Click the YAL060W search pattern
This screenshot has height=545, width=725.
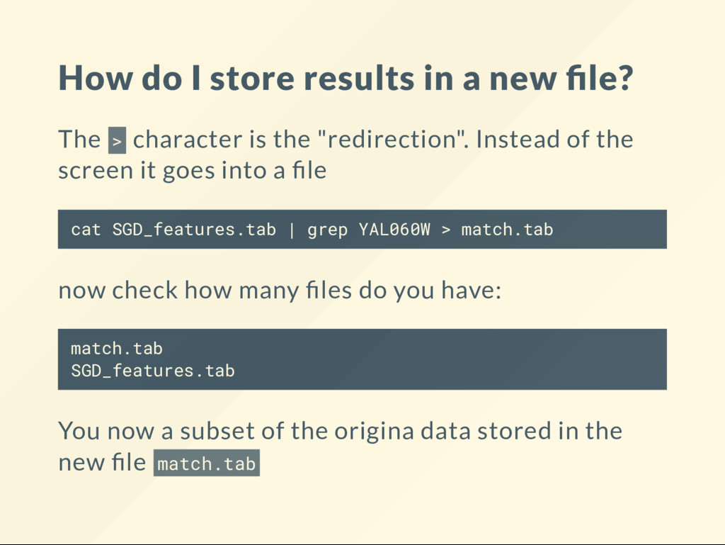pos(394,230)
